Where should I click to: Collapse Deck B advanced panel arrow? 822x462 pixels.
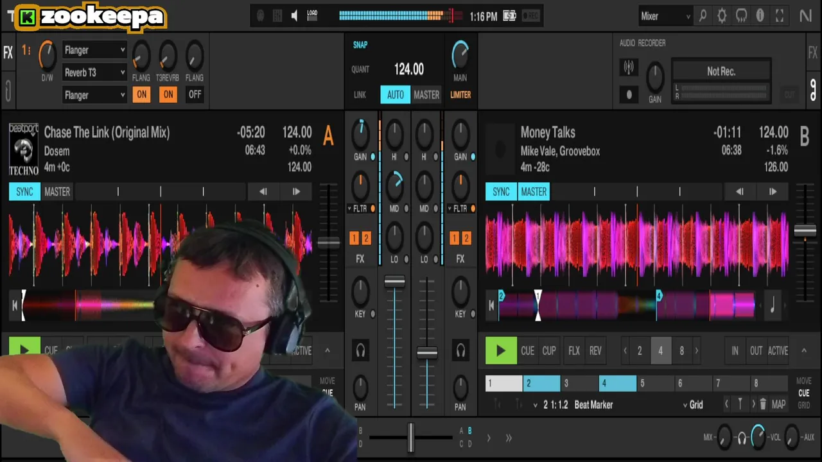[x=803, y=350]
